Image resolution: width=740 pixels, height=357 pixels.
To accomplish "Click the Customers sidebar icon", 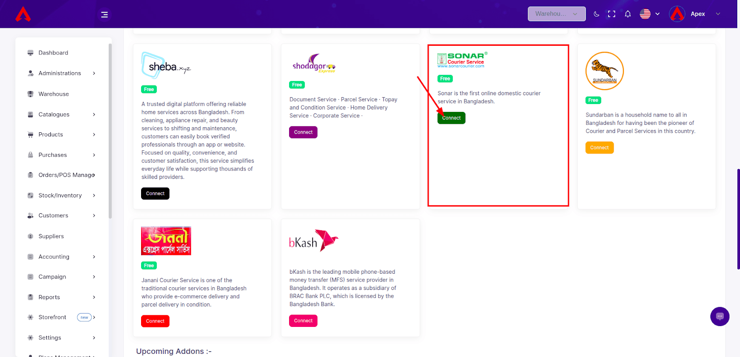I will (31, 215).
